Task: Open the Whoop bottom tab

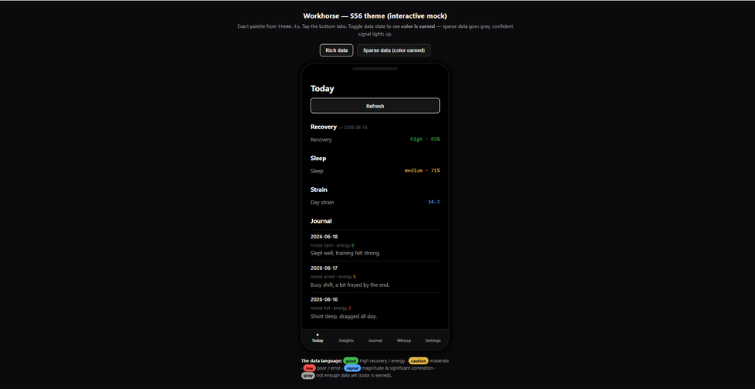Action: click(404, 339)
